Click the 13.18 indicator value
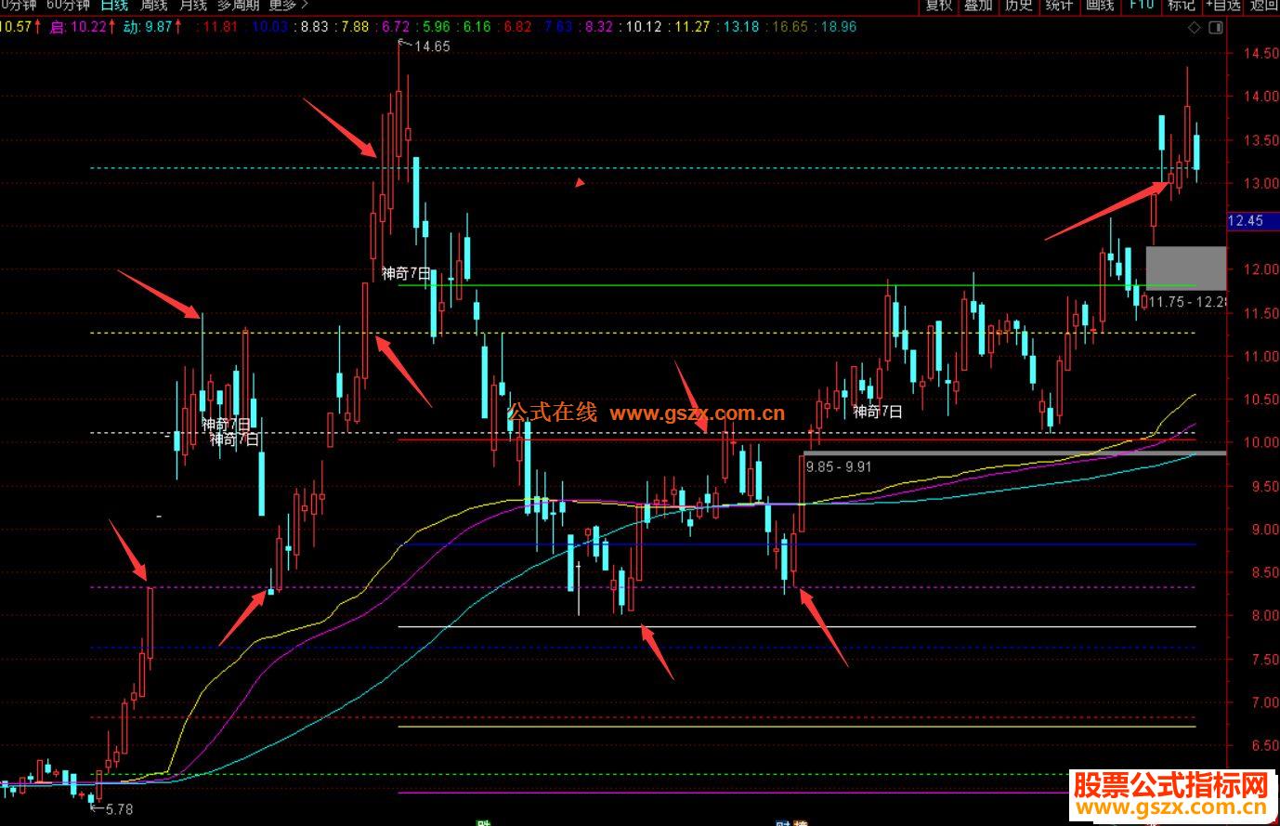The width and height of the screenshot is (1280, 826). tap(740, 27)
